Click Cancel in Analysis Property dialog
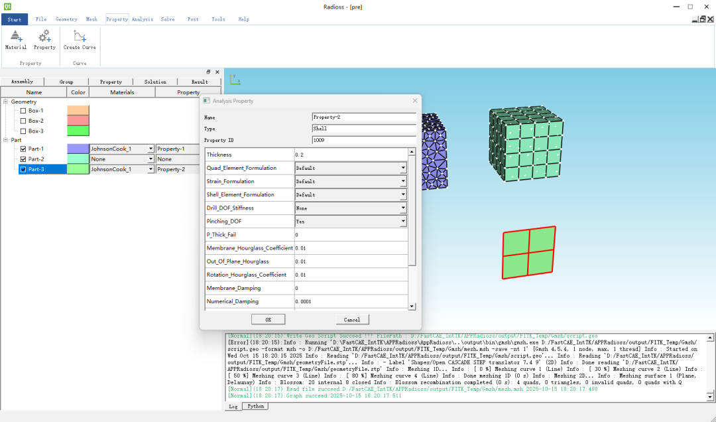716x422 pixels. (x=352, y=320)
